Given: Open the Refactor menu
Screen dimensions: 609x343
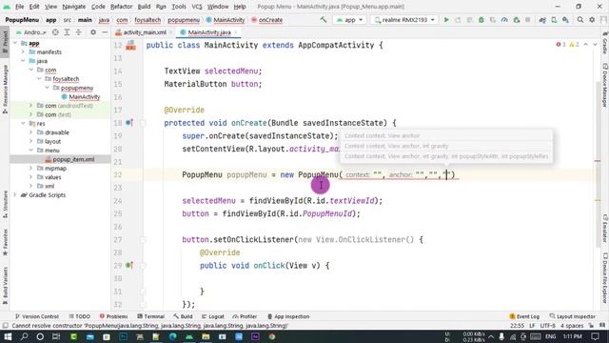Looking at the screenshot, I should (x=121, y=7).
